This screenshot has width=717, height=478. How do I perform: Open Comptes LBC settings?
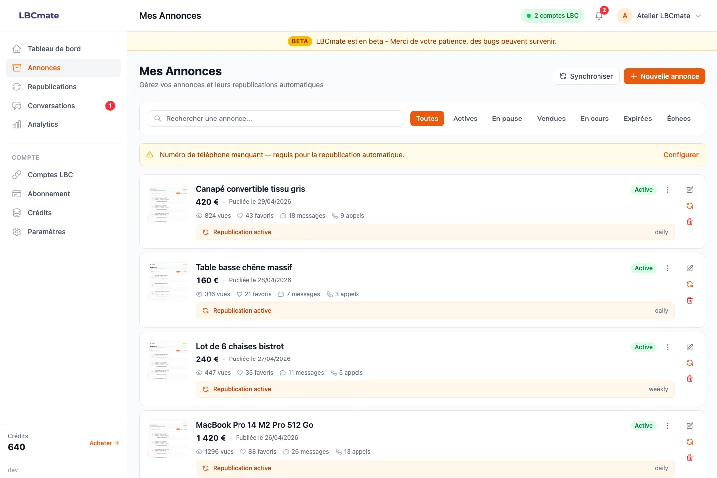point(63,175)
